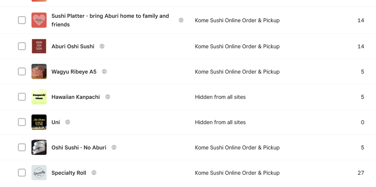The width and height of the screenshot is (376, 187).
Task: Tick the Aburi Oshi Sushi checkbox
Action: click(x=22, y=46)
